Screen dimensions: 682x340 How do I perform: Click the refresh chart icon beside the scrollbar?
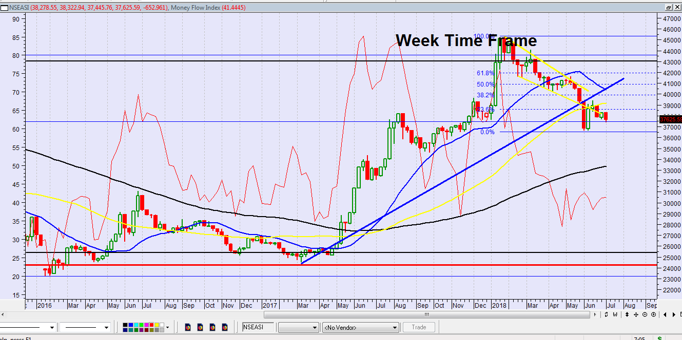[607, 314]
